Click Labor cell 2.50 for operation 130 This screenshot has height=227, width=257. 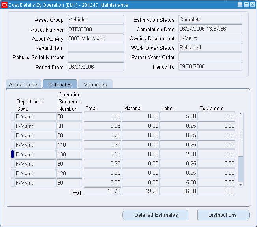(178, 154)
